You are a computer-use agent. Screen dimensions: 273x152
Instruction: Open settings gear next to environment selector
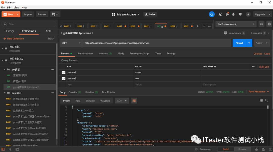[x=269, y=24]
